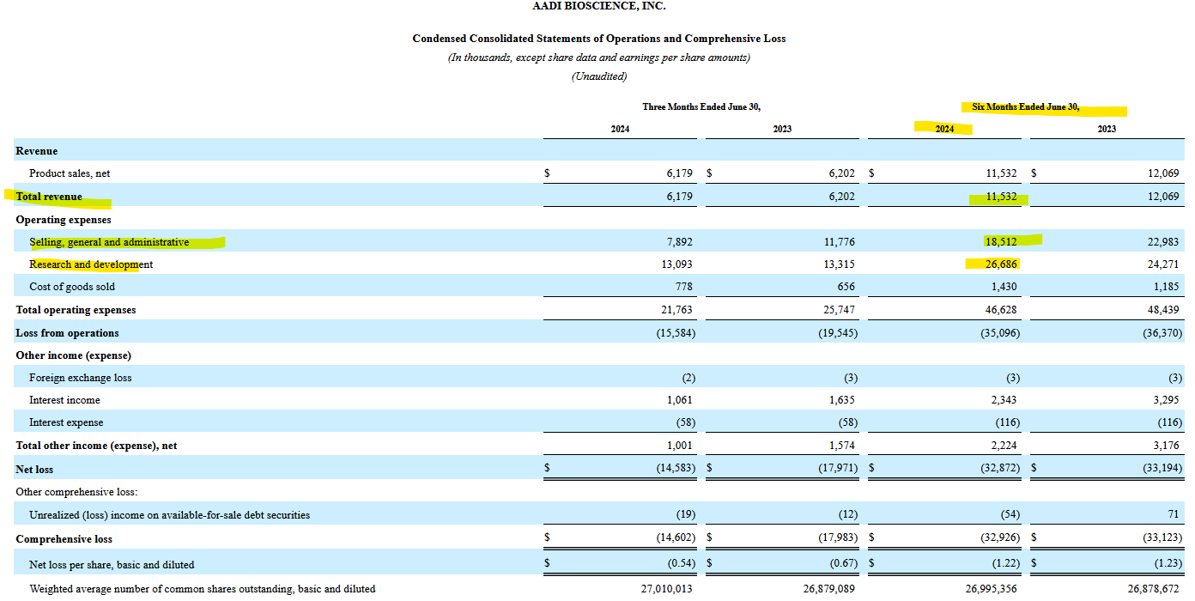Click 'Weighted average number of common shares' label
The height and width of the screenshot is (601, 1195).
pyautogui.click(x=203, y=589)
